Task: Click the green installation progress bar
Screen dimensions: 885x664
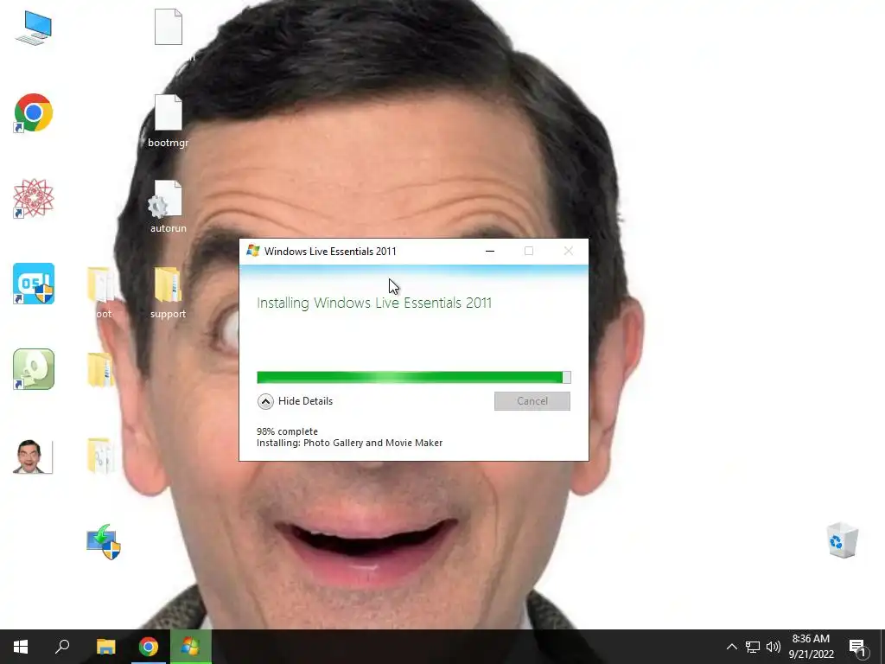Action: [414, 377]
